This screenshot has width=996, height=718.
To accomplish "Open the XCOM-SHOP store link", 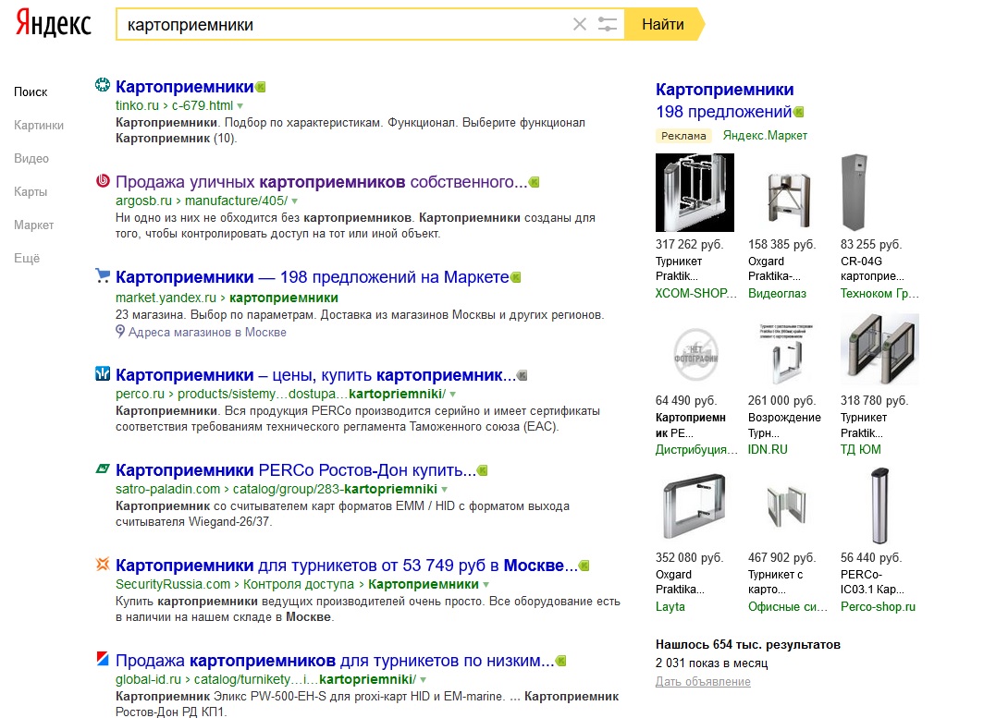I will (x=696, y=293).
